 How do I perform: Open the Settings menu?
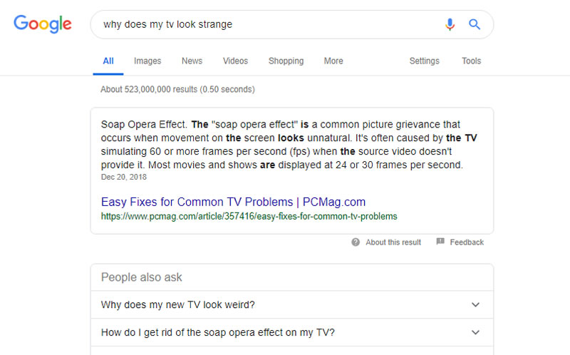pos(424,61)
